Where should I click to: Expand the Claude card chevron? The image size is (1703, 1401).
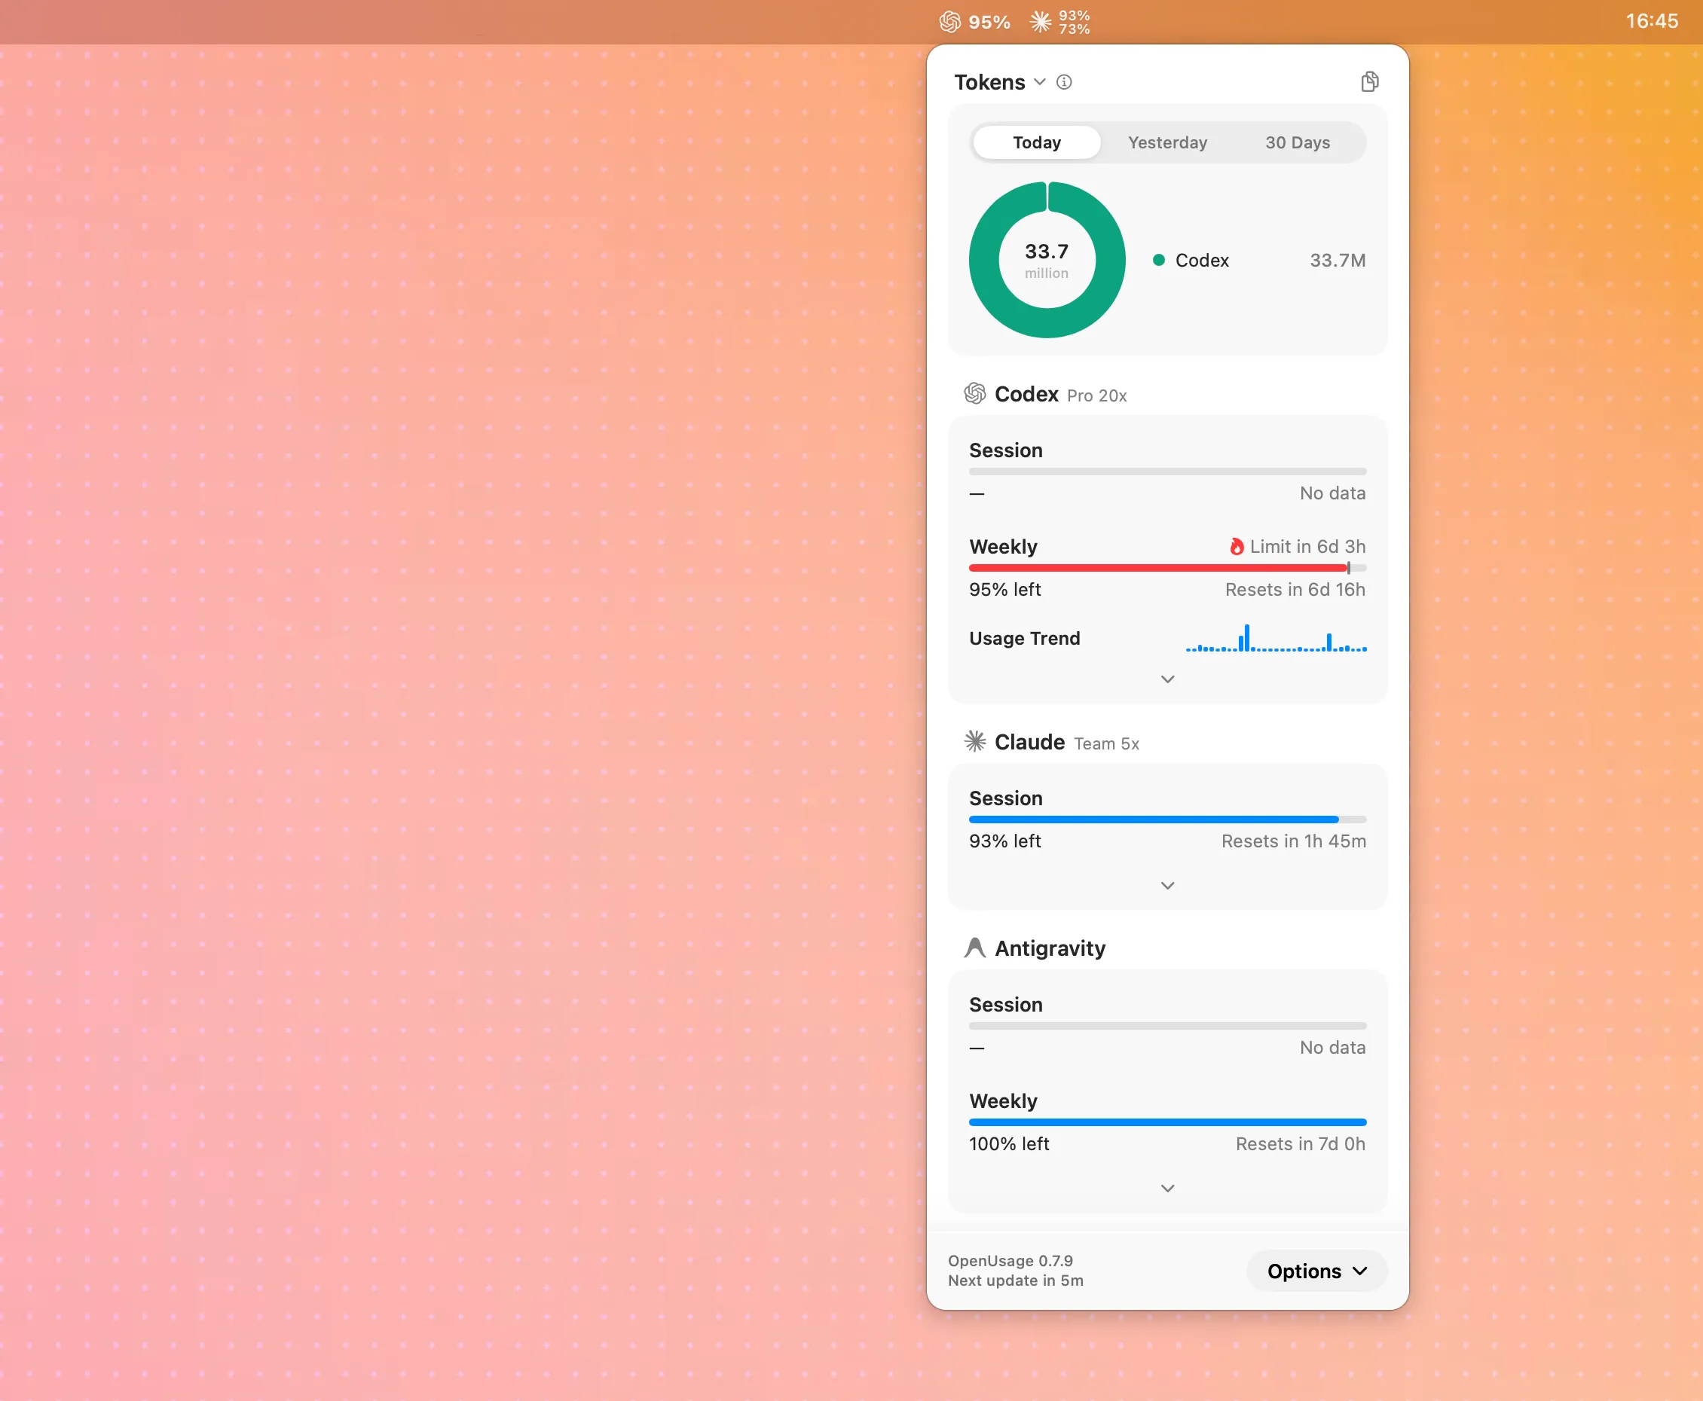tap(1166, 886)
